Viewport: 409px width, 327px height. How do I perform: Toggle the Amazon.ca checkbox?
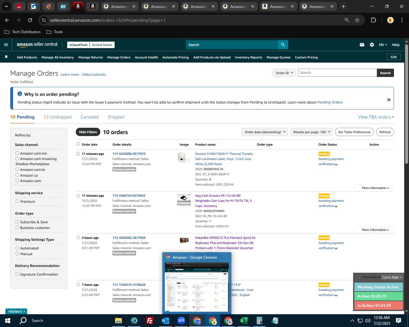(17, 175)
